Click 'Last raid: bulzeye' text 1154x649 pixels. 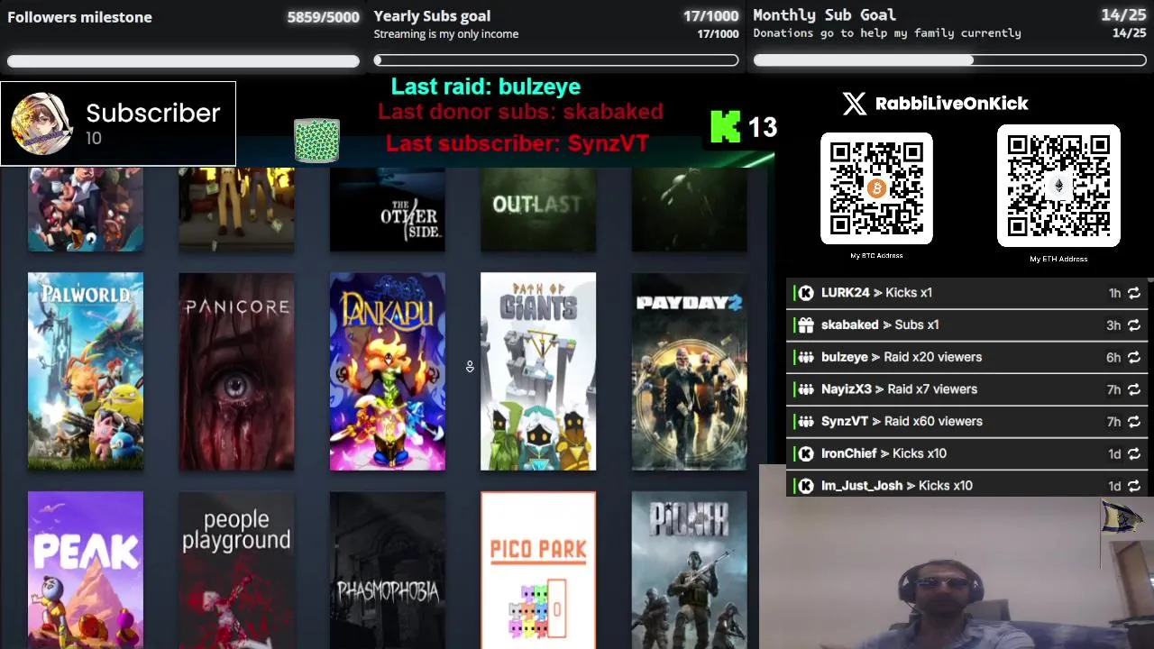485,87
